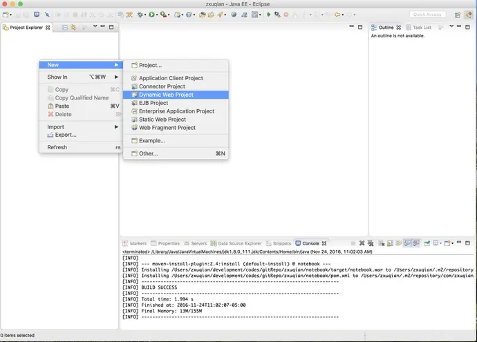Viewport: 477px width, 342px height.
Task: Select the Console tab
Action: pyautogui.click(x=311, y=243)
